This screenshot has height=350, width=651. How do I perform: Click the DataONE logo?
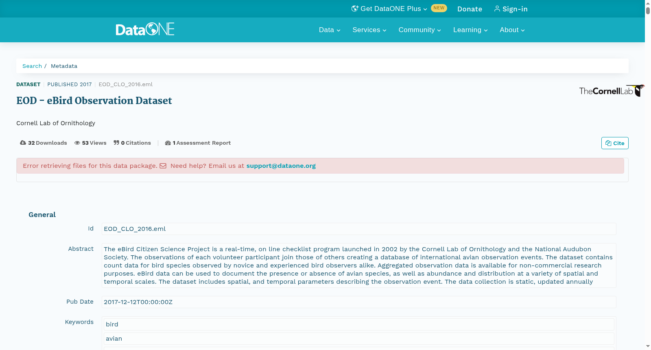tap(145, 29)
